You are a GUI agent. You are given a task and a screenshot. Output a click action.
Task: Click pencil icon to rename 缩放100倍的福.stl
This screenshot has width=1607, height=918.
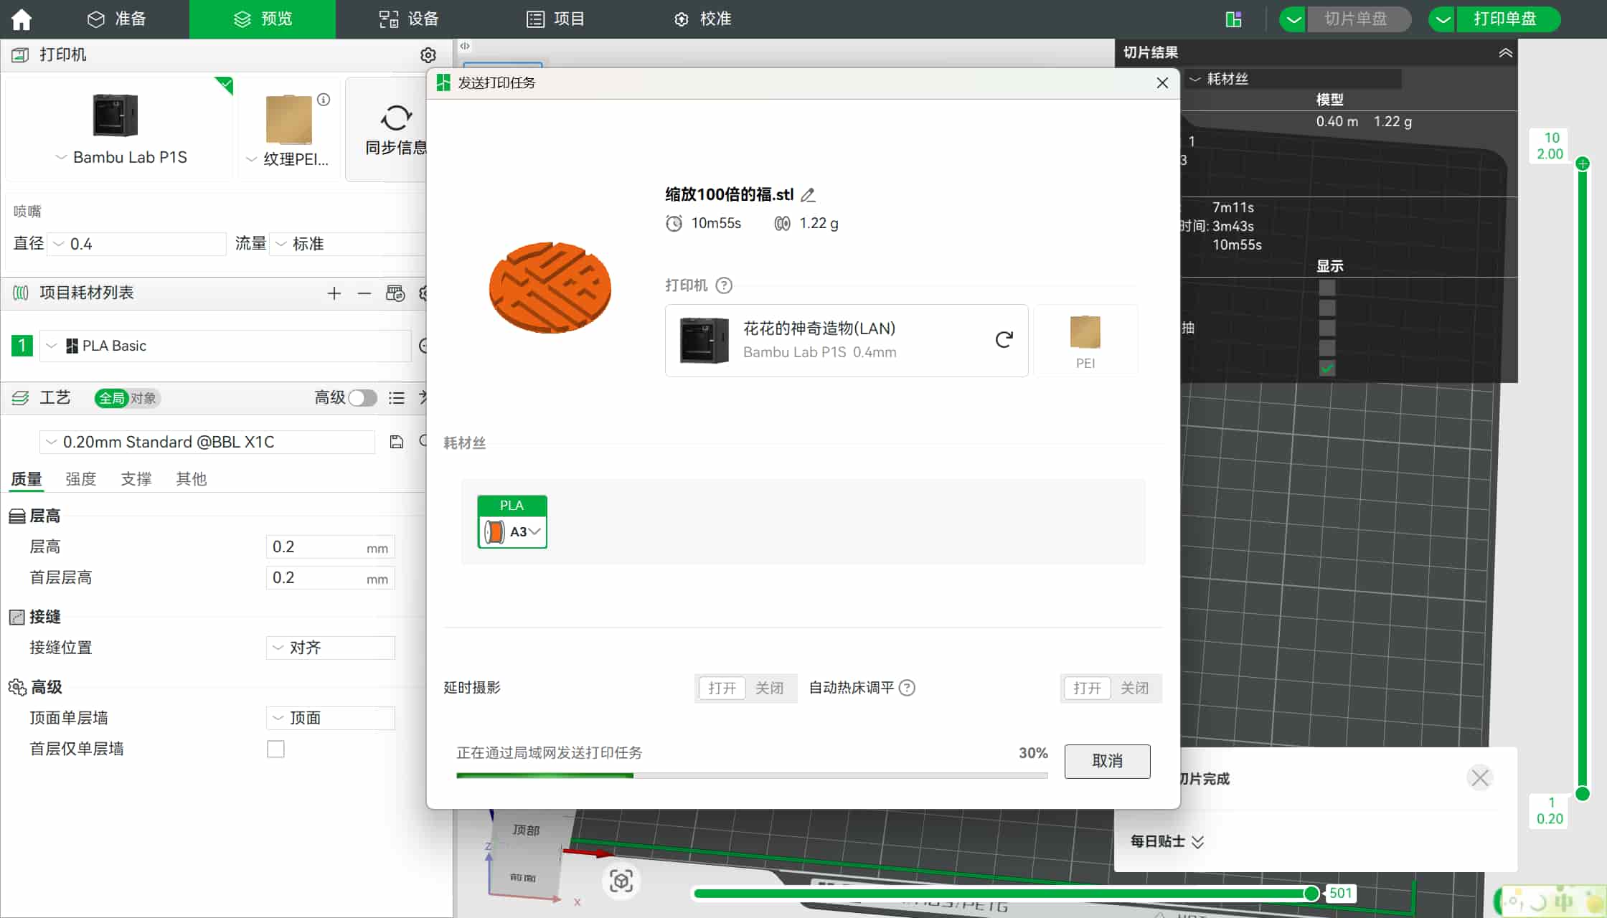pos(808,195)
